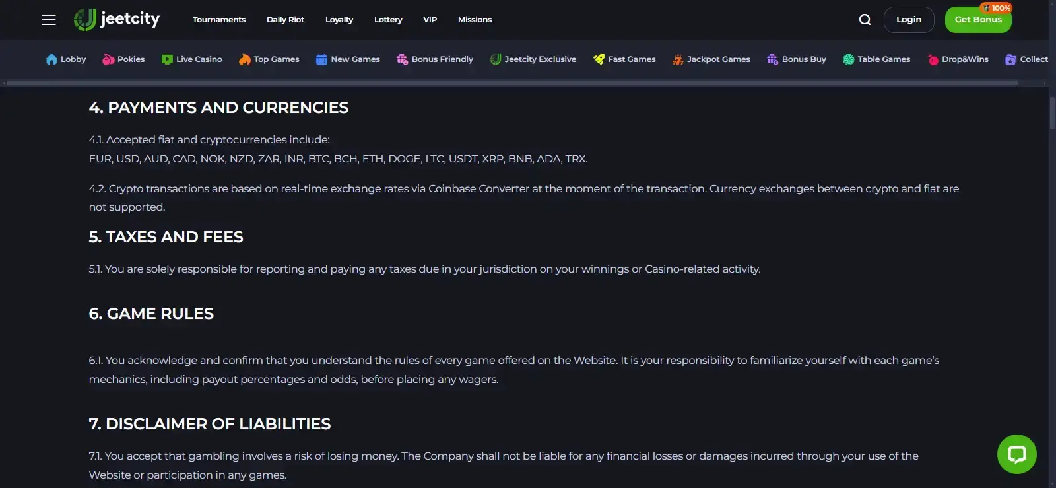1056x488 pixels.
Task: Click the Top Games flame icon
Action: [245, 59]
